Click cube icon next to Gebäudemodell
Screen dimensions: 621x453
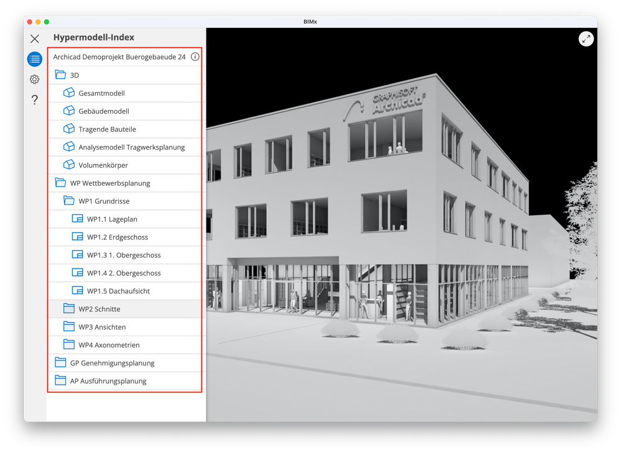pos(69,111)
